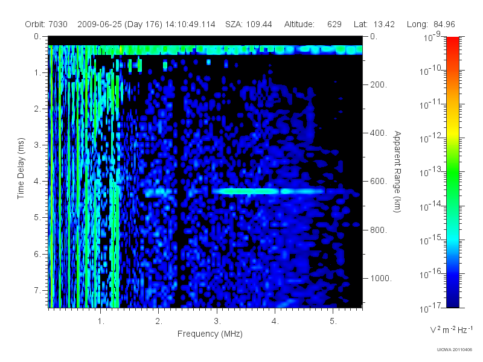Click the Apparent Range (km) axis title
The height and width of the screenshot is (362, 483).
(x=397, y=172)
